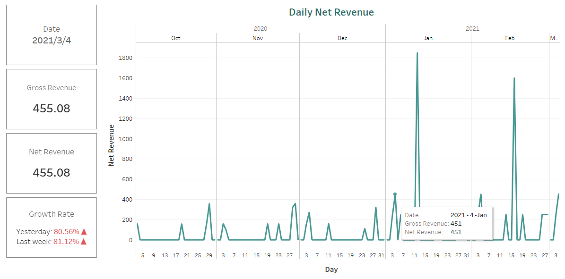Click the Day axis label below the chart

[x=332, y=270]
